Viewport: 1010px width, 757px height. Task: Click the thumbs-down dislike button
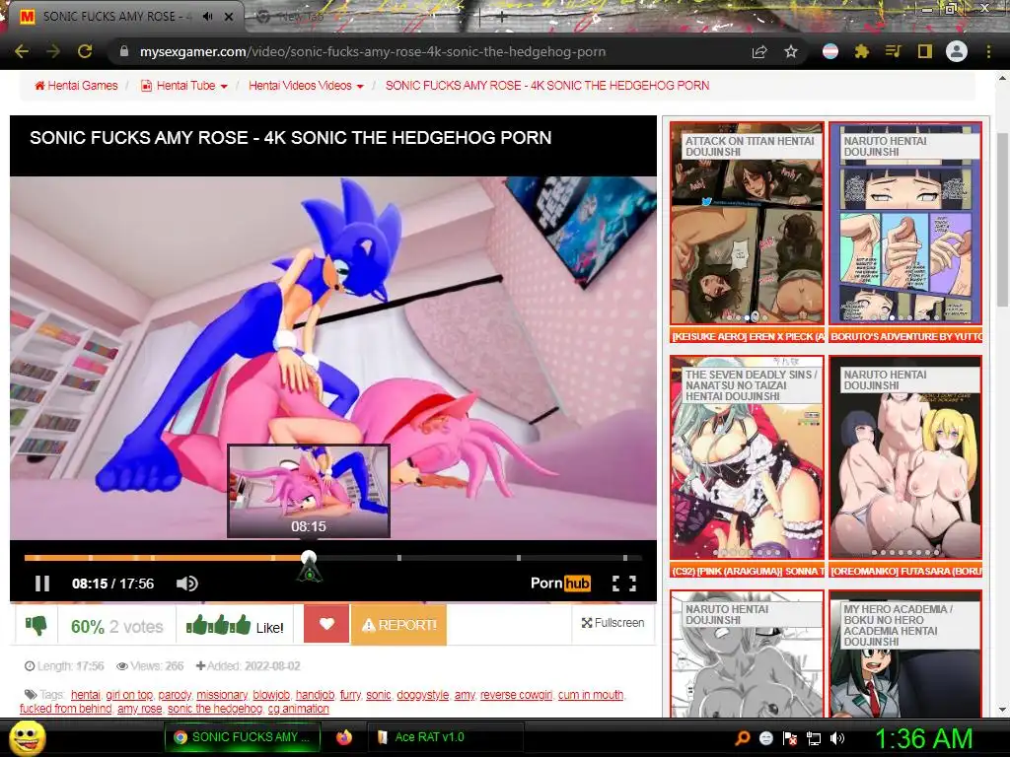[36, 624]
